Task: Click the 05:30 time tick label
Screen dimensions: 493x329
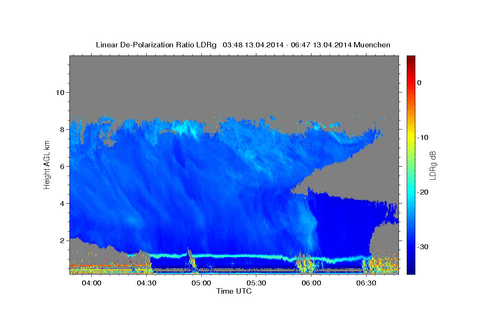Action: pyautogui.click(x=256, y=283)
